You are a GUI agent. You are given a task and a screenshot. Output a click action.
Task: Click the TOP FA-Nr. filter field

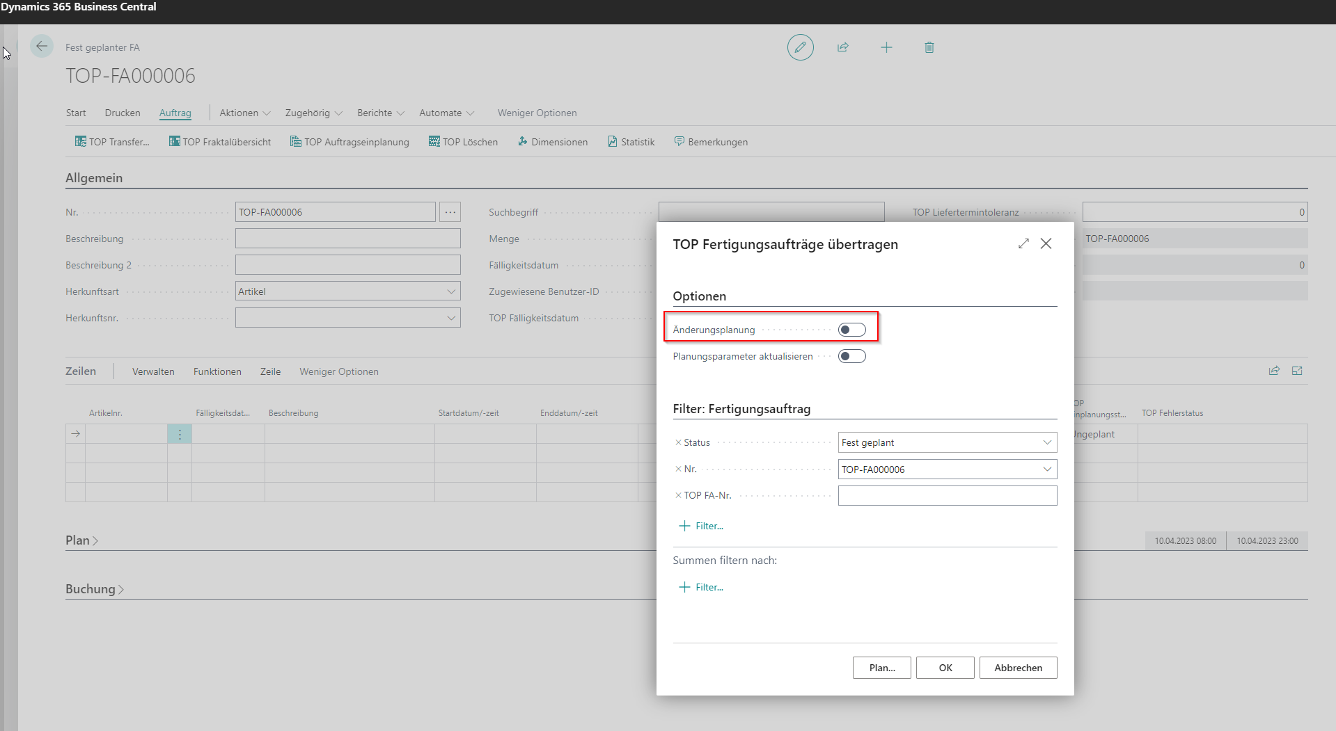coord(947,495)
